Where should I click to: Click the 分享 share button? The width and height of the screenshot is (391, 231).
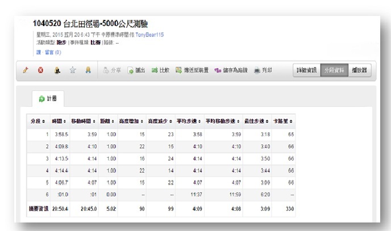coord(113,70)
